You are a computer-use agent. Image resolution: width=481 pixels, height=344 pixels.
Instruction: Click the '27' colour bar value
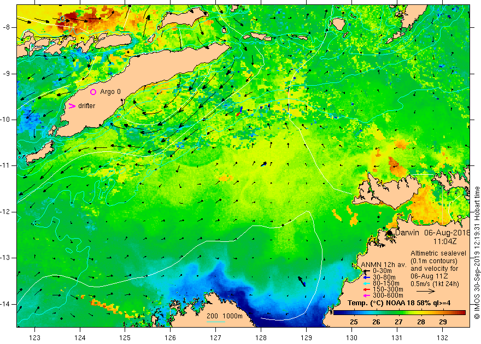point(398,322)
